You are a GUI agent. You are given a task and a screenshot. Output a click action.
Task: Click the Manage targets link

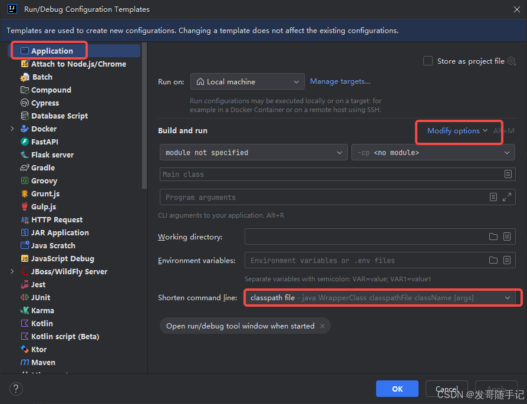tap(340, 81)
